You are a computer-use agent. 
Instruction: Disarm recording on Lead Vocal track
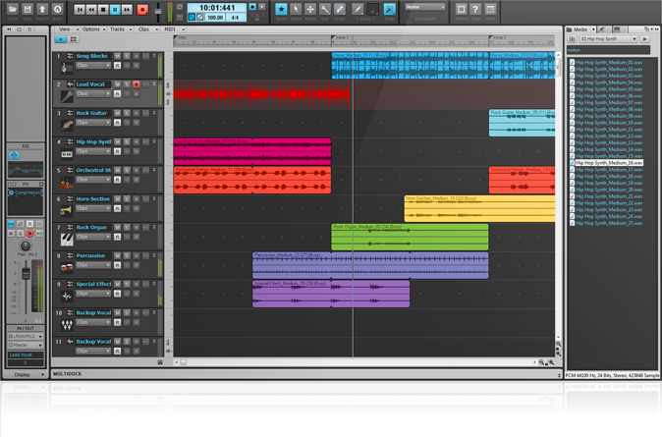(x=136, y=84)
